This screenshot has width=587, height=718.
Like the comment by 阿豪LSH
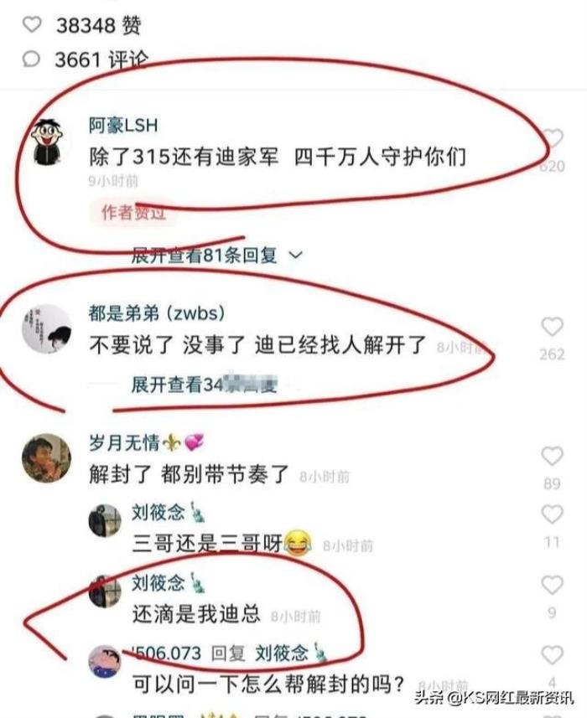point(551,138)
